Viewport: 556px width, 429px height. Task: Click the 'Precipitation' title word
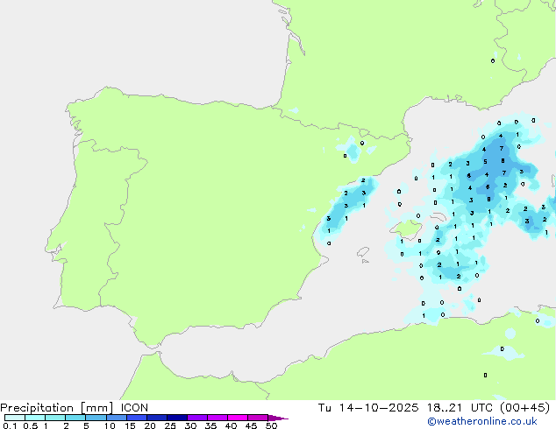37,408
